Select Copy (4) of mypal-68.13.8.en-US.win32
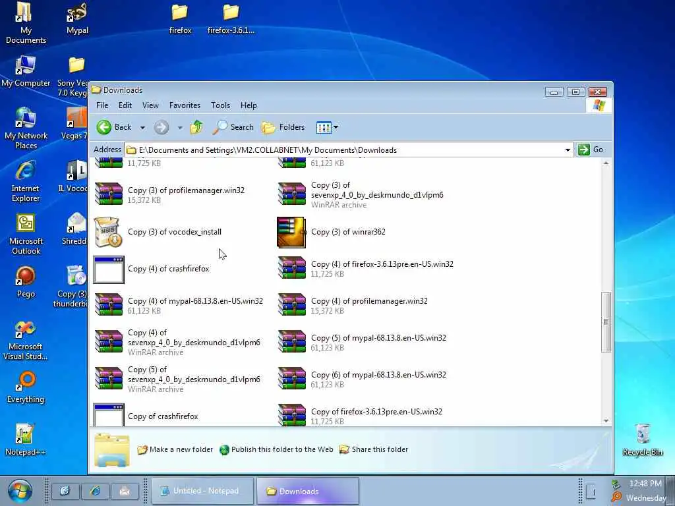The height and width of the screenshot is (506, 675). (179, 306)
